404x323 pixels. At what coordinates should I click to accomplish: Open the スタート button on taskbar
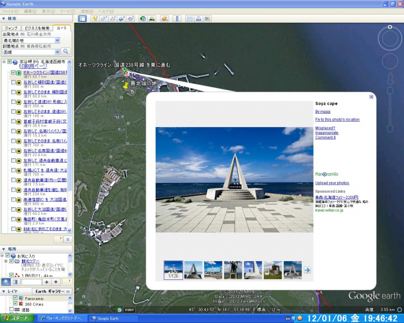17,318
